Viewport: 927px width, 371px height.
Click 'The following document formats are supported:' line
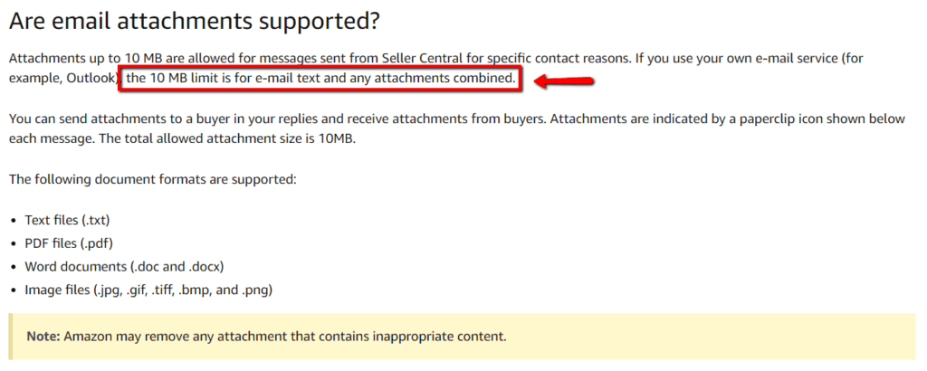[152, 178]
